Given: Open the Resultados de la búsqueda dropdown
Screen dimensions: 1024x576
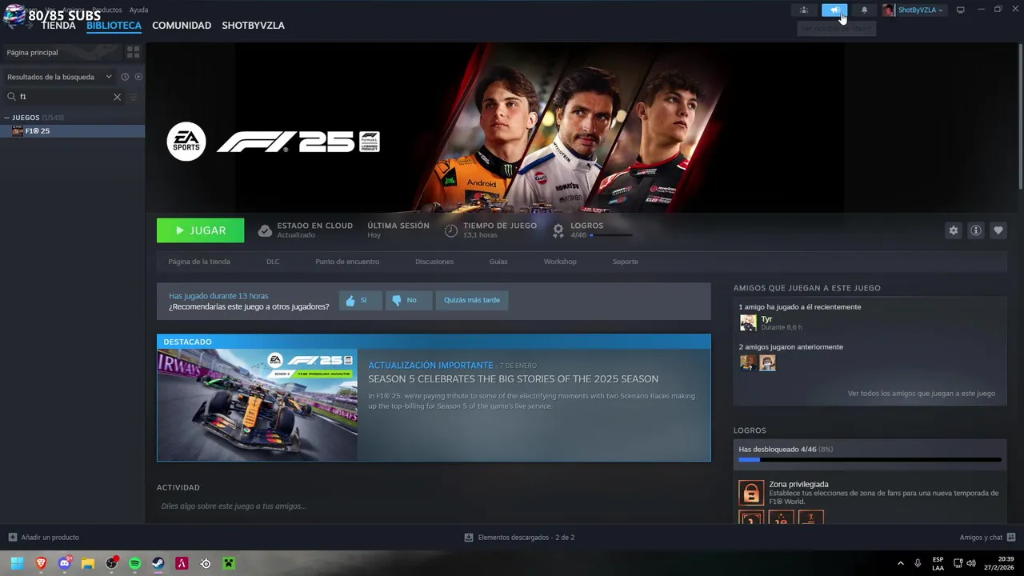Looking at the screenshot, I should 59,77.
